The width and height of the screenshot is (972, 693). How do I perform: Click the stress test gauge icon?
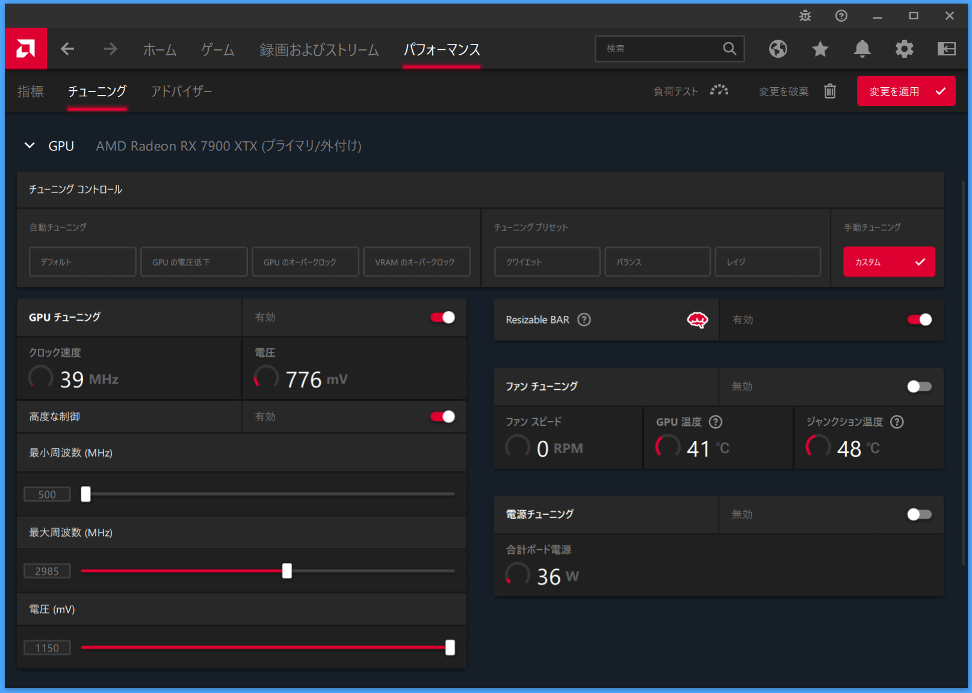(719, 91)
